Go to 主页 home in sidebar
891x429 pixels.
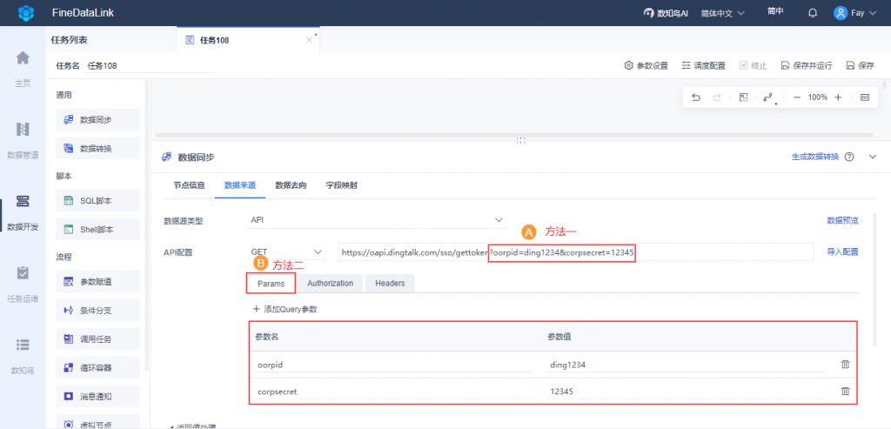click(23, 68)
